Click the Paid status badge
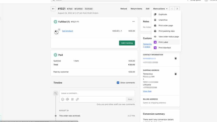The height and width of the screenshot is (122, 217). point(70,9)
